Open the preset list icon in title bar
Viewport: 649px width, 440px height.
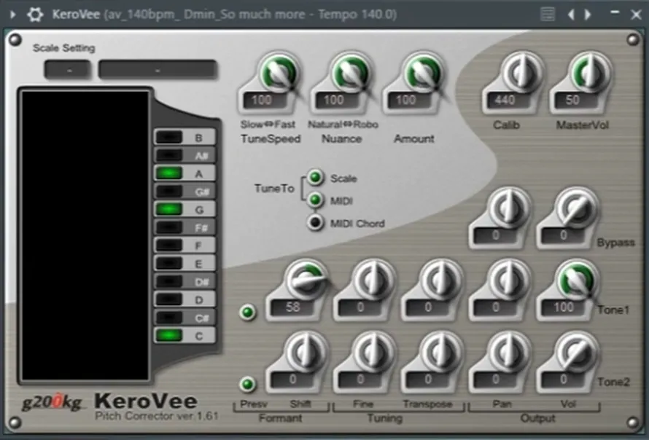[x=548, y=15]
